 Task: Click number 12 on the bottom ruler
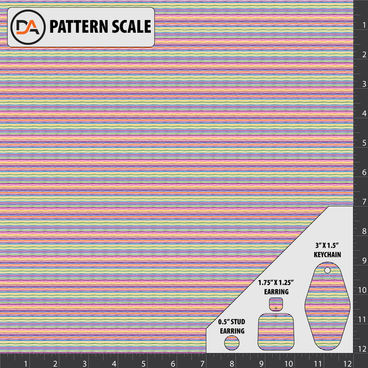(349, 364)
